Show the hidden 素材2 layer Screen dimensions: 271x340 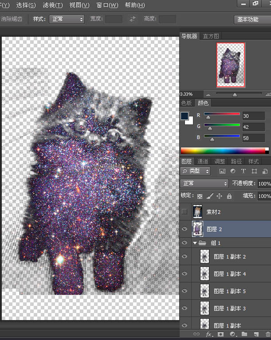[185, 212]
